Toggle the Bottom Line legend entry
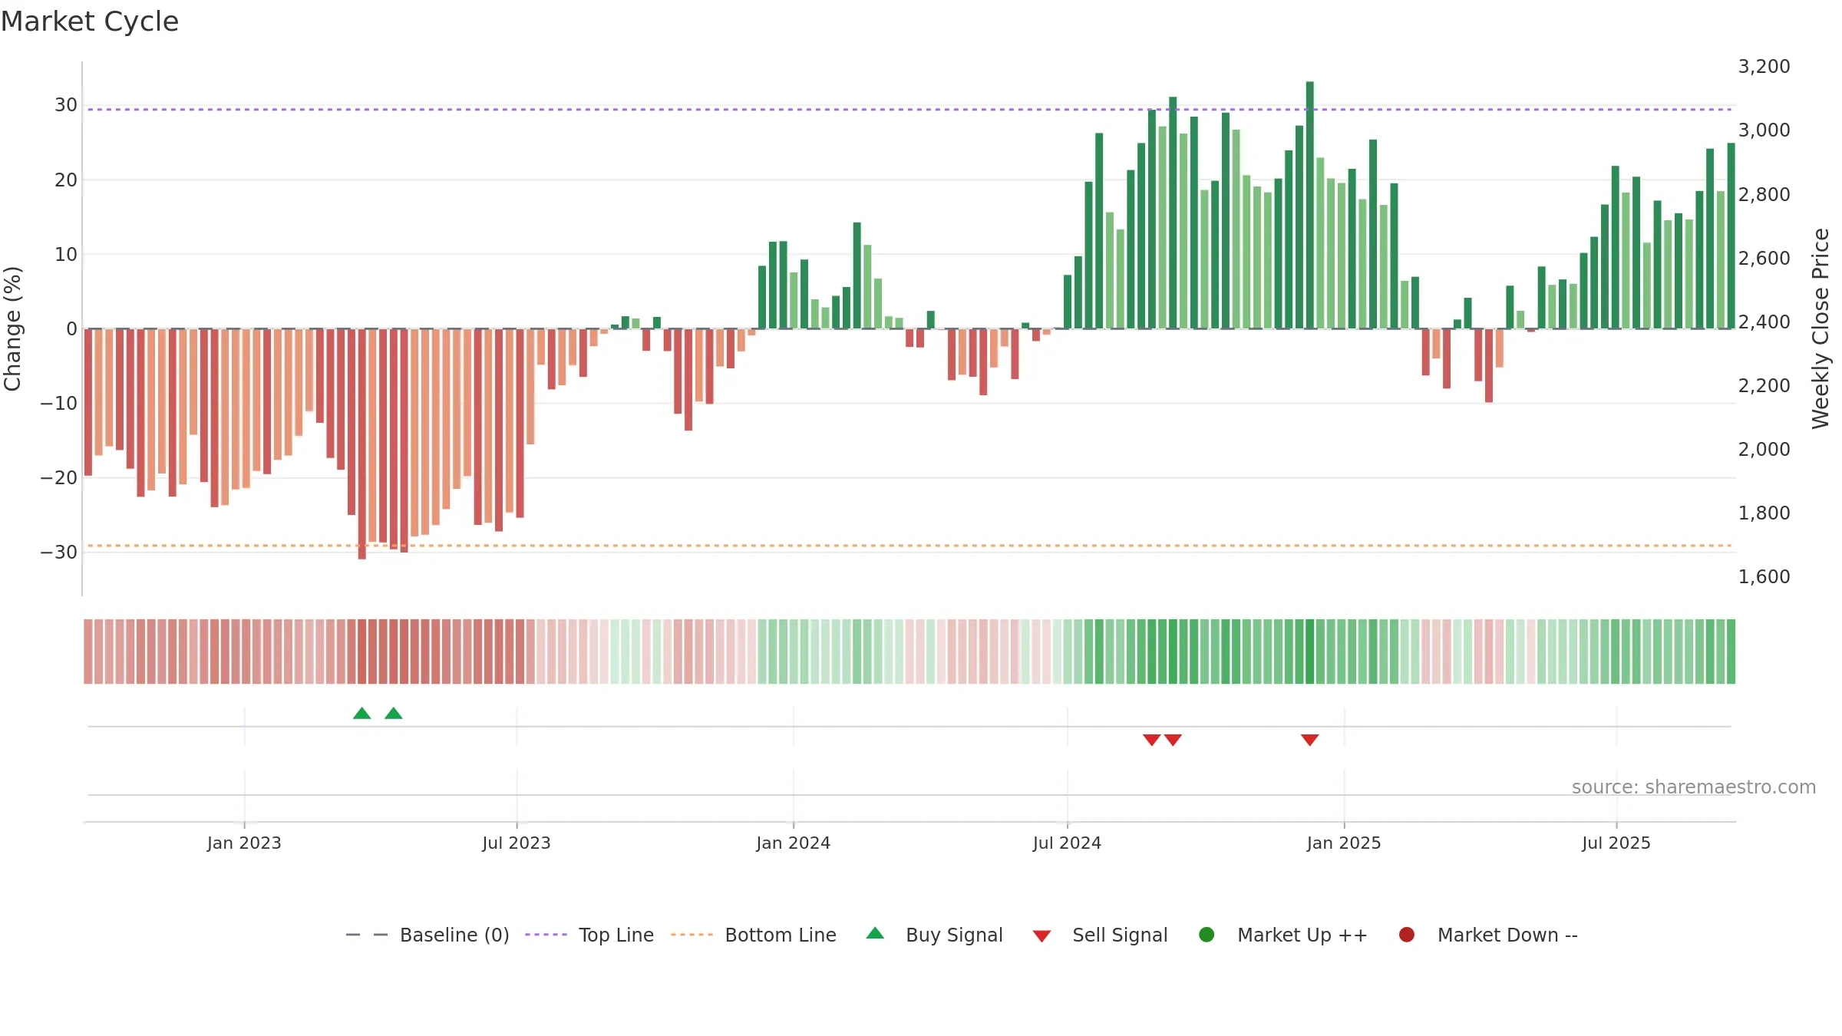The width and height of the screenshot is (1842, 1036). click(x=753, y=935)
